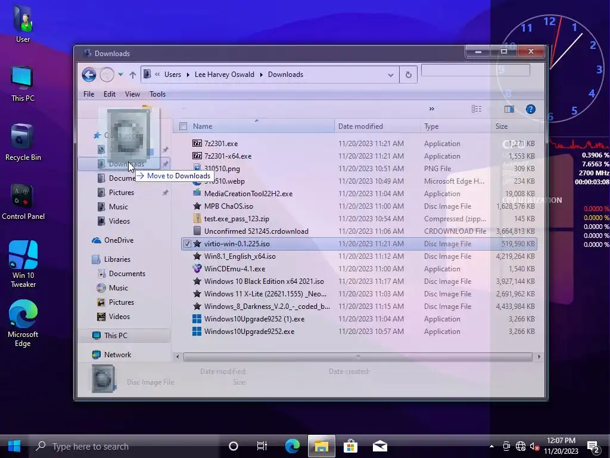Click the Back navigation arrow button
Screen dimensions: 610x458
(89, 75)
